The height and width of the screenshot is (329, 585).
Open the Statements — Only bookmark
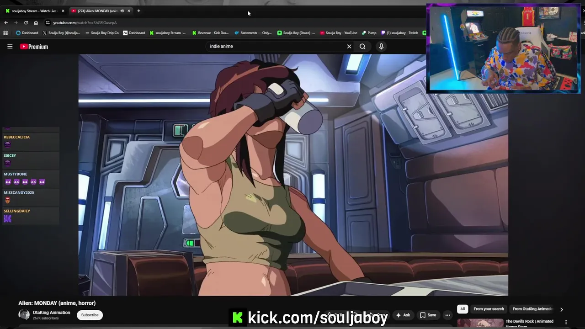click(x=253, y=33)
